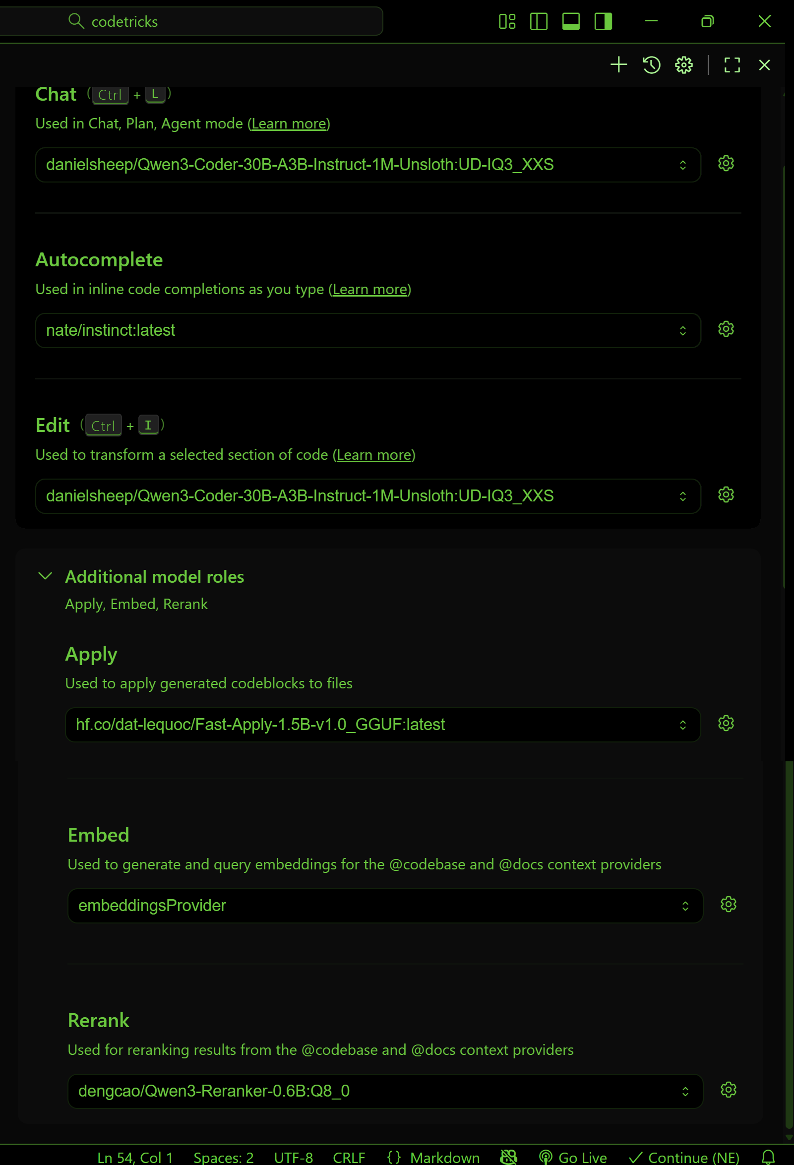Click Learn more link under Edit
Viewport: 794px width, 1165px height.
pos(373,455)
